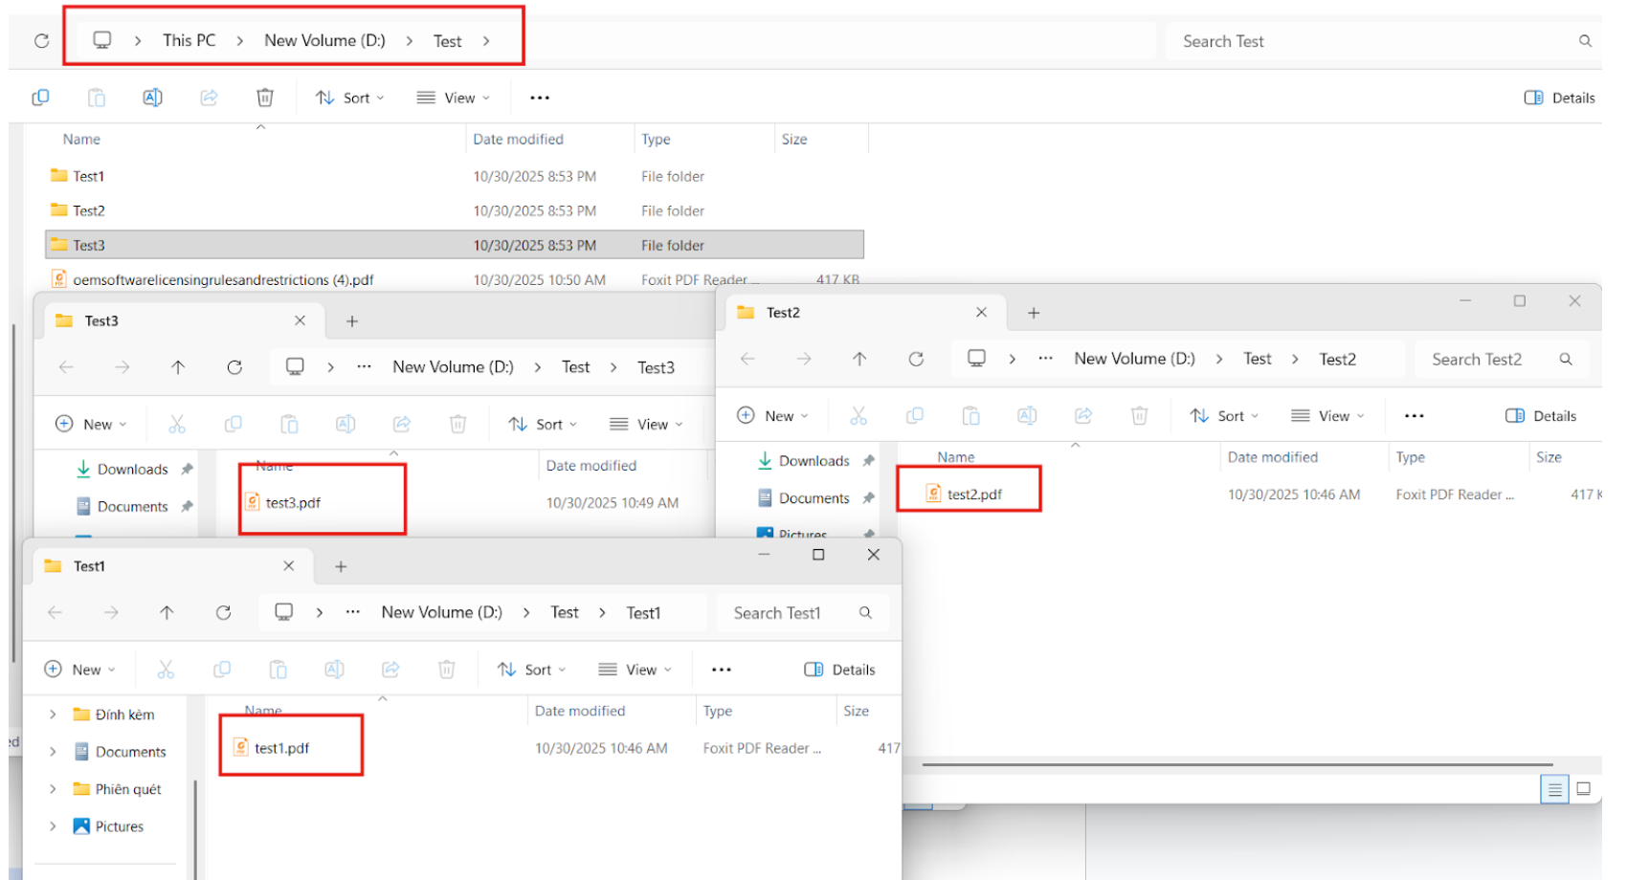This screenshot has height=880, width=1627.
Task: Click the copy icon in main Test toolbar
Action: pyautogui.click(x=40, y=98)
